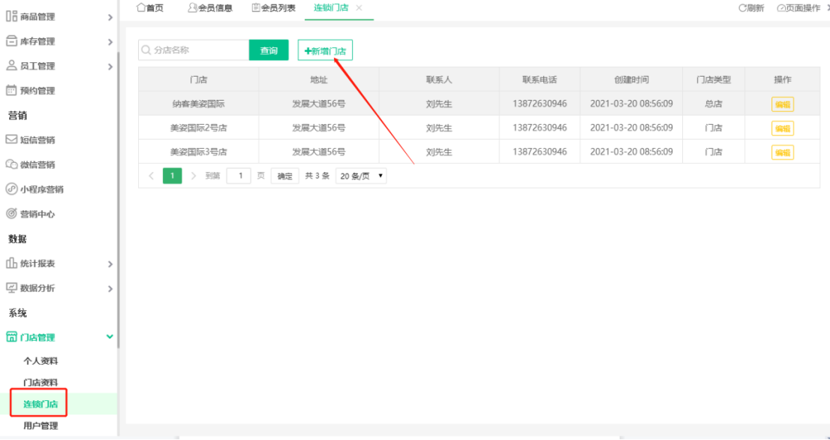Expand the 商品管理 sidebar chevron
This screenshot has width=830, height=440.
pyautogui.click(x=110, y=17)
